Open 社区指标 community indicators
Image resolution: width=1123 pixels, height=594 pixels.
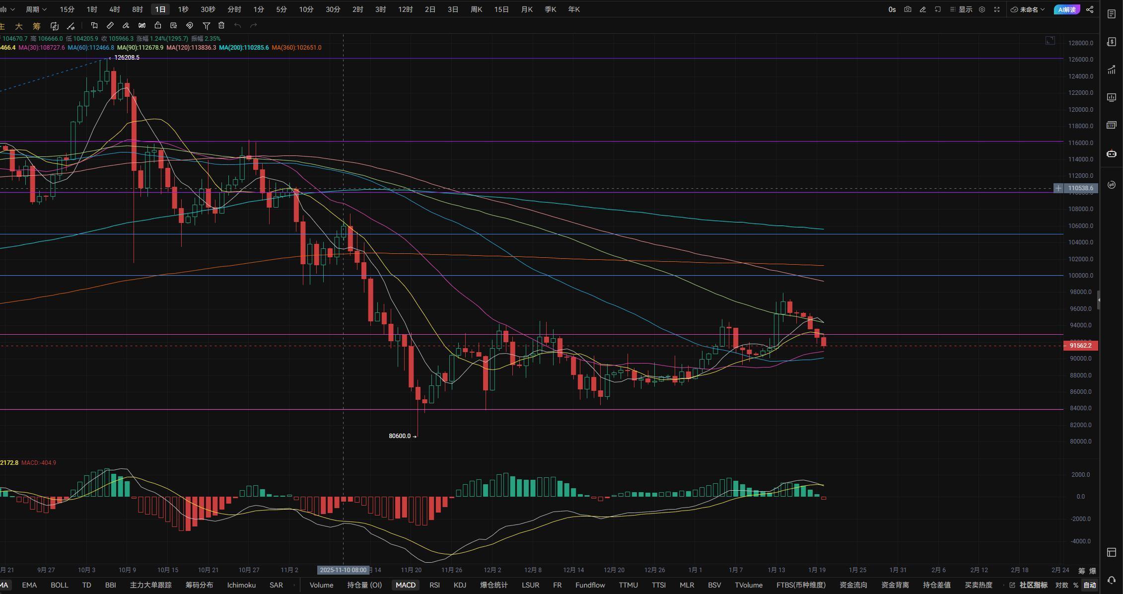1033,585
